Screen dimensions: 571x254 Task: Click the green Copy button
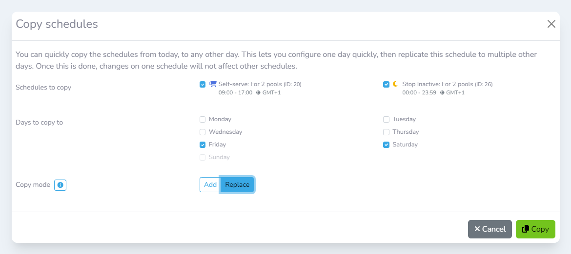(x=535, y=229)
